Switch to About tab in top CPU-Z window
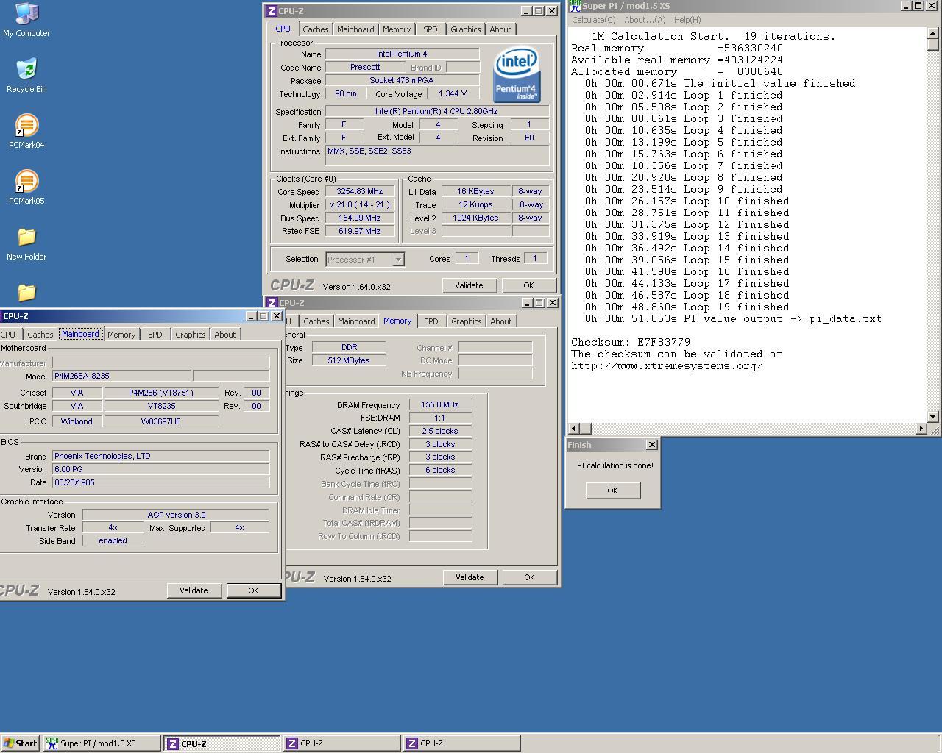 (500, 29)
